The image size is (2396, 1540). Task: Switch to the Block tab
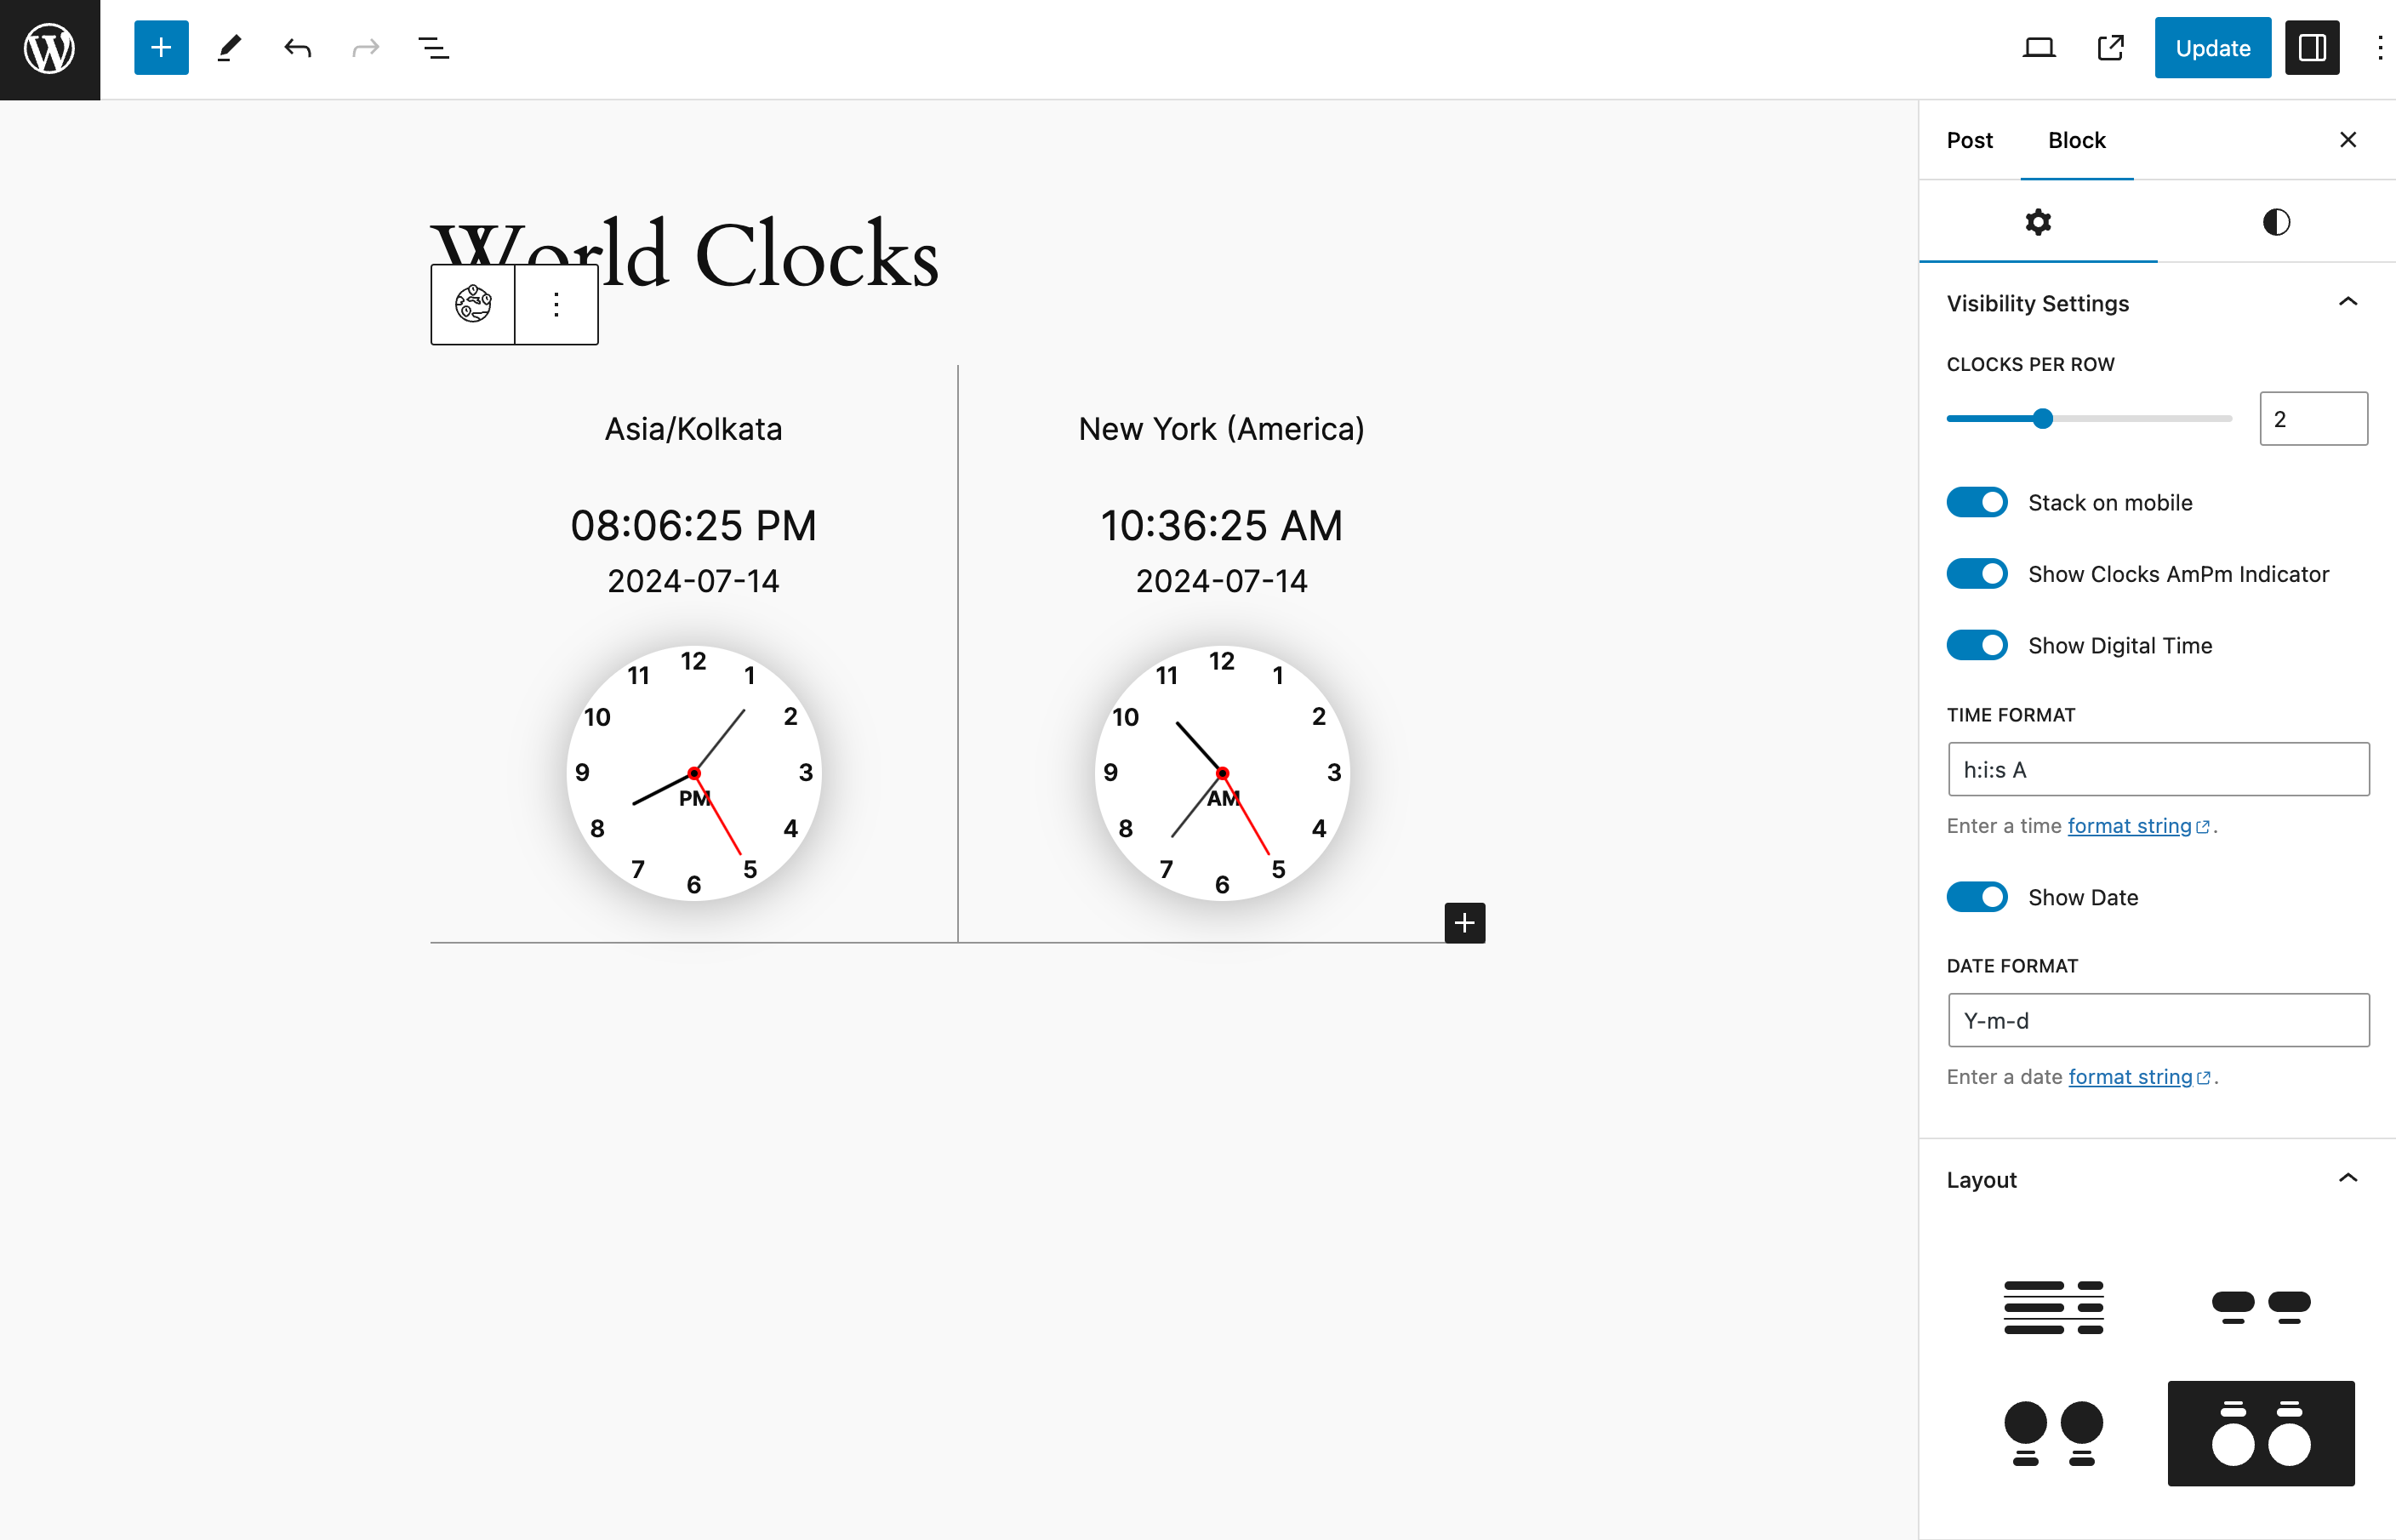2074,140
